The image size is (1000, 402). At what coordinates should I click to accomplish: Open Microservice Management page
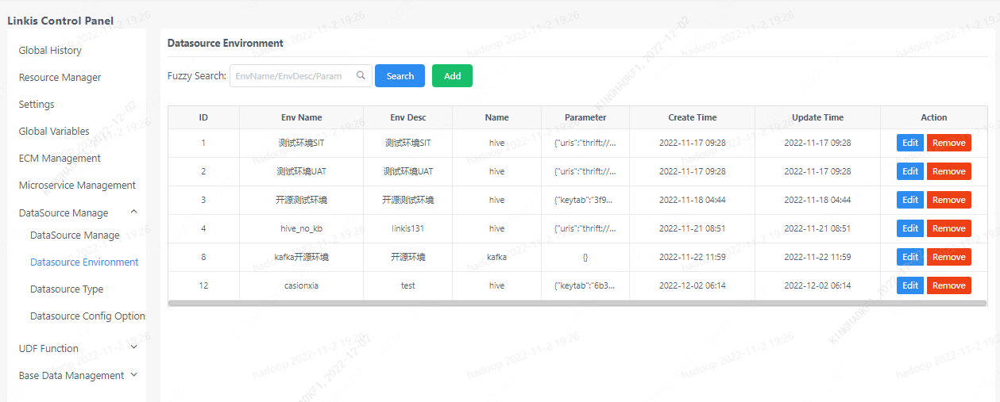click(x=77, y=185)
